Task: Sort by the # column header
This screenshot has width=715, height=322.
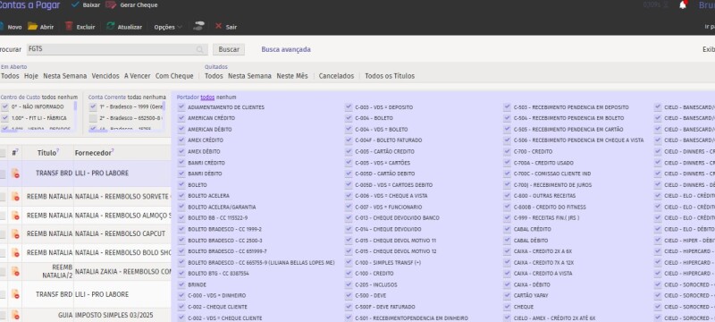Action: pyautogui.click(x=14, y=153)
